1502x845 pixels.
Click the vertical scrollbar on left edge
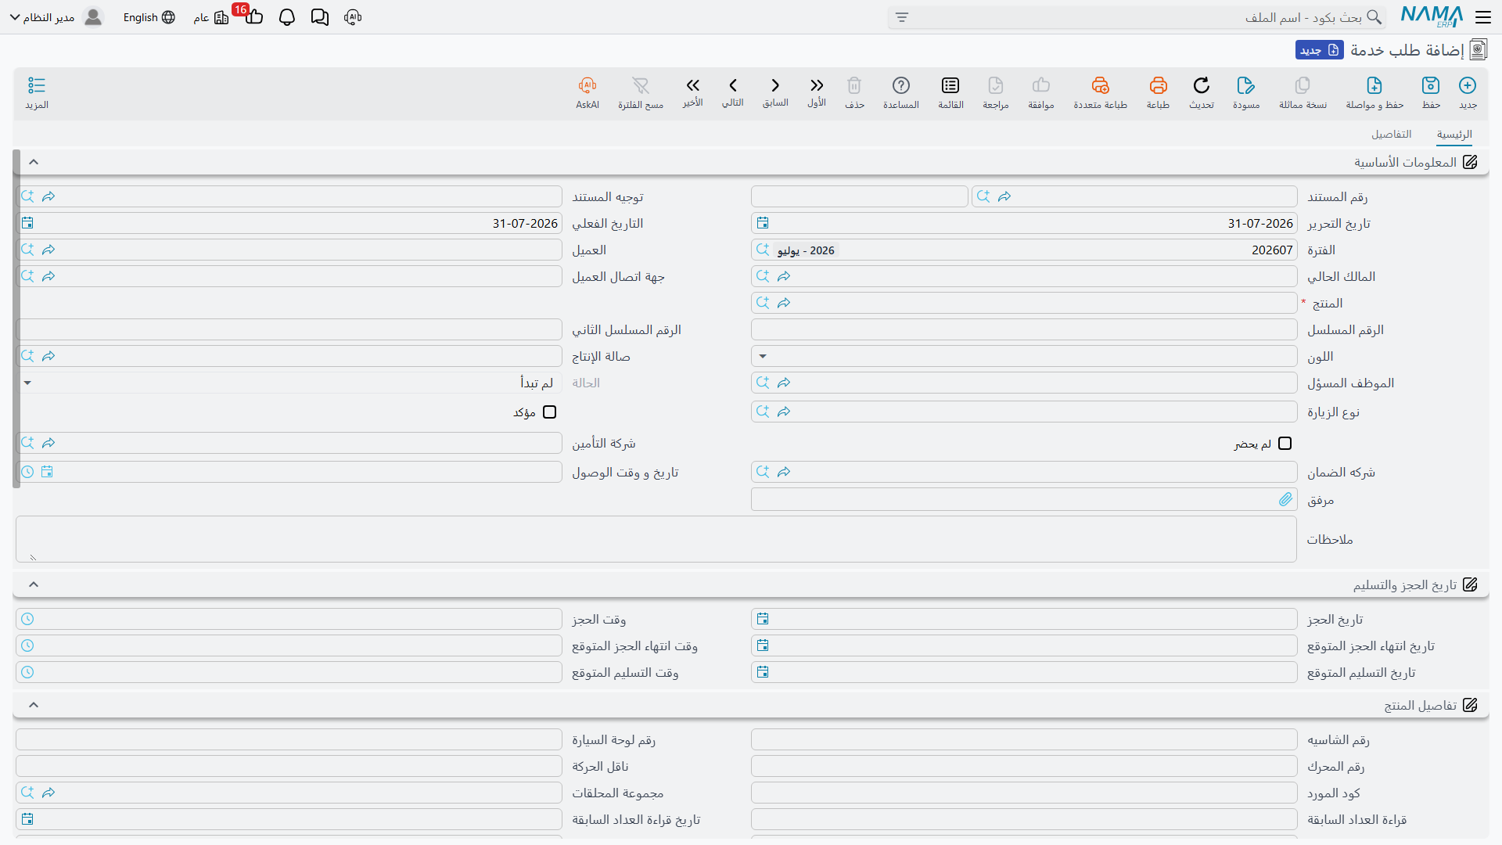pos(16,319)
